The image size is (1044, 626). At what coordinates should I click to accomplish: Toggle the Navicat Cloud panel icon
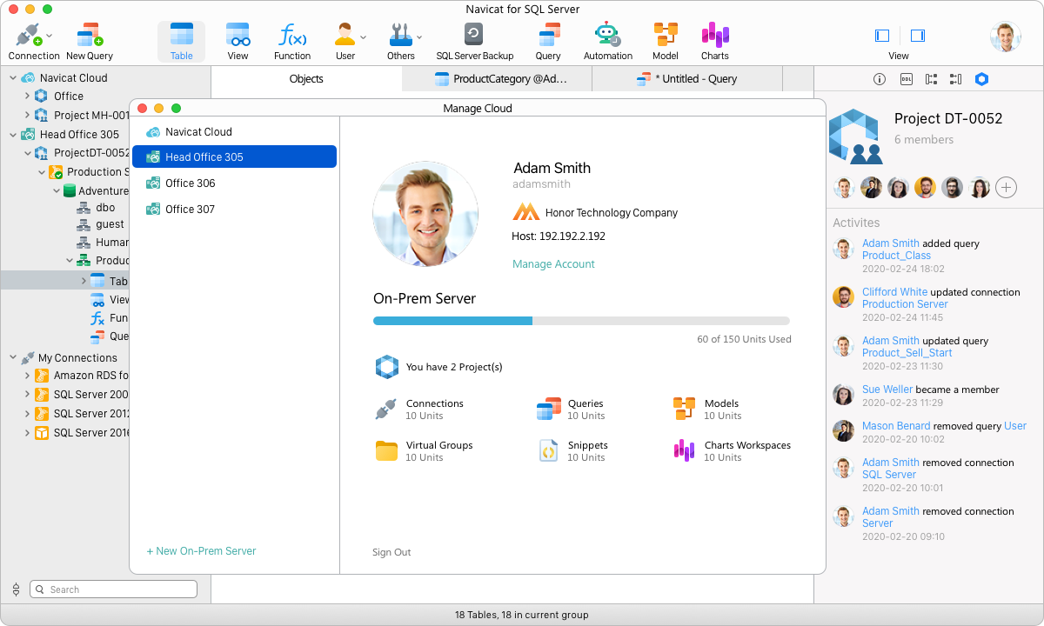[982, 79]
